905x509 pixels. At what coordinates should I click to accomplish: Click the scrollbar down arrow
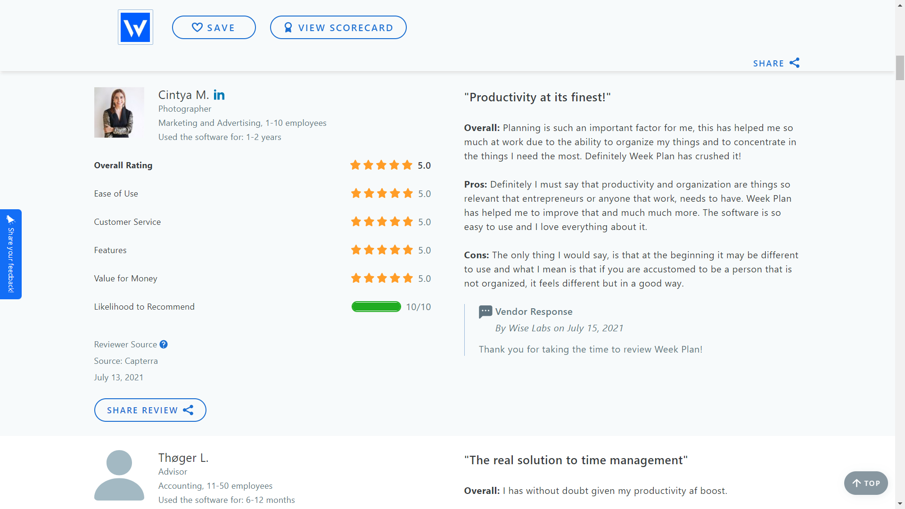(900, 504)
